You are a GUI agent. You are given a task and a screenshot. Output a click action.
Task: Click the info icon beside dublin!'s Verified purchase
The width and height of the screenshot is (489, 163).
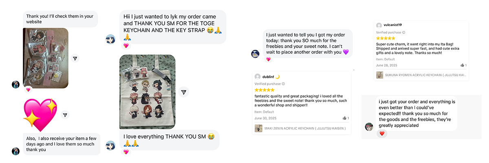[x=283, y=84]
